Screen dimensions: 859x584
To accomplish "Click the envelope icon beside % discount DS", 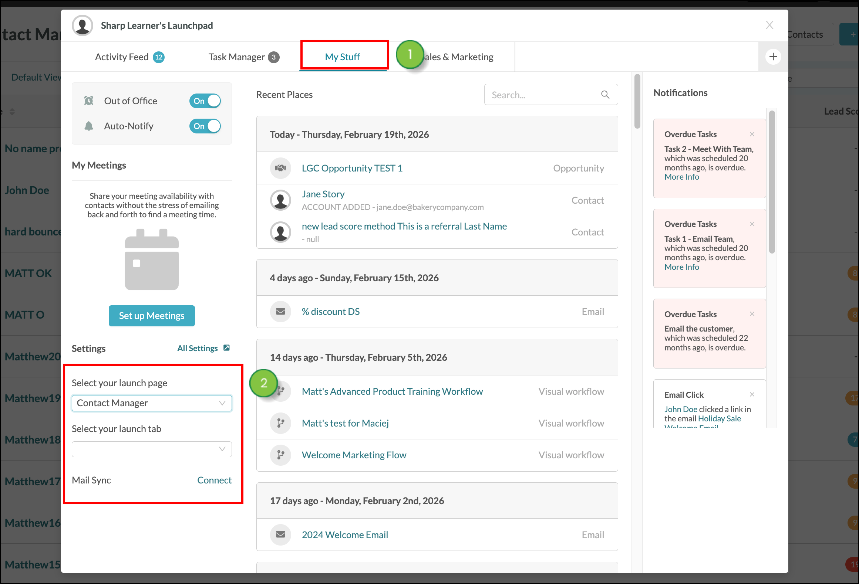I will [x=280, y=312].
